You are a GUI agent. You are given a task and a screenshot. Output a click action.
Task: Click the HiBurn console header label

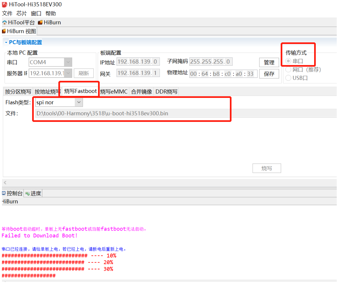tap(10, 201)
